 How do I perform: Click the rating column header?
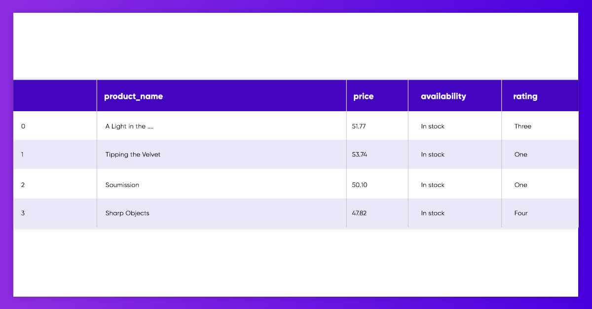click(540, 96)
